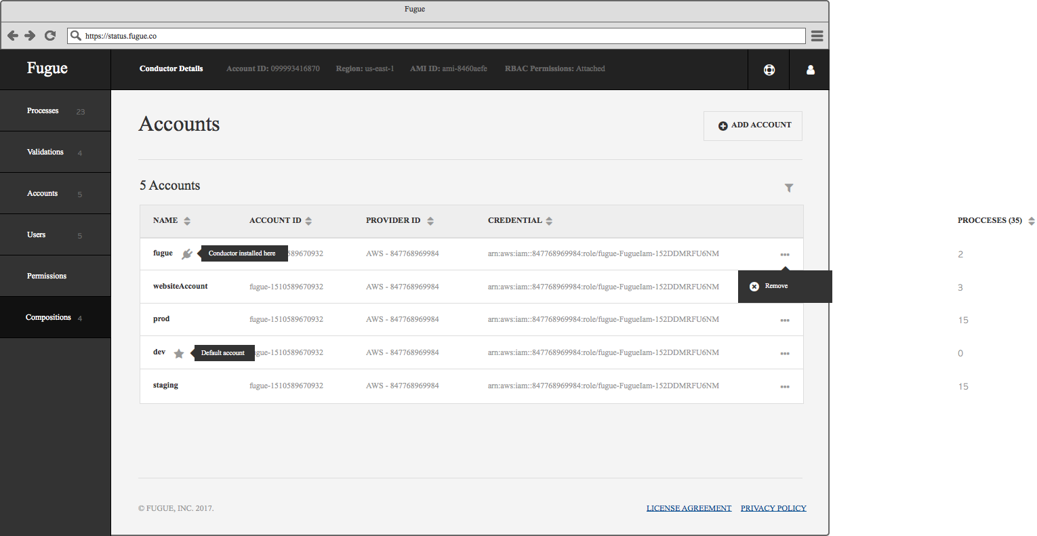Click the 5 Accounts heading
This screenshot has width=1037, height=536.
[x=170, y=186]
